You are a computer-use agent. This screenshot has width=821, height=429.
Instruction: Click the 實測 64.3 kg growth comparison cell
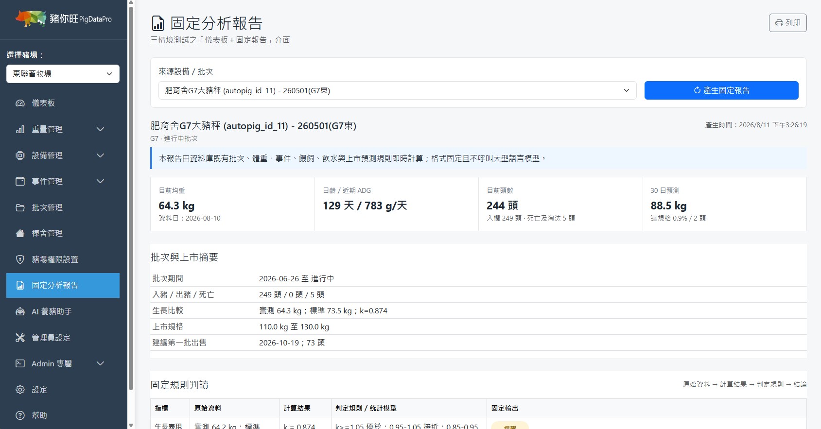point(323,310)
